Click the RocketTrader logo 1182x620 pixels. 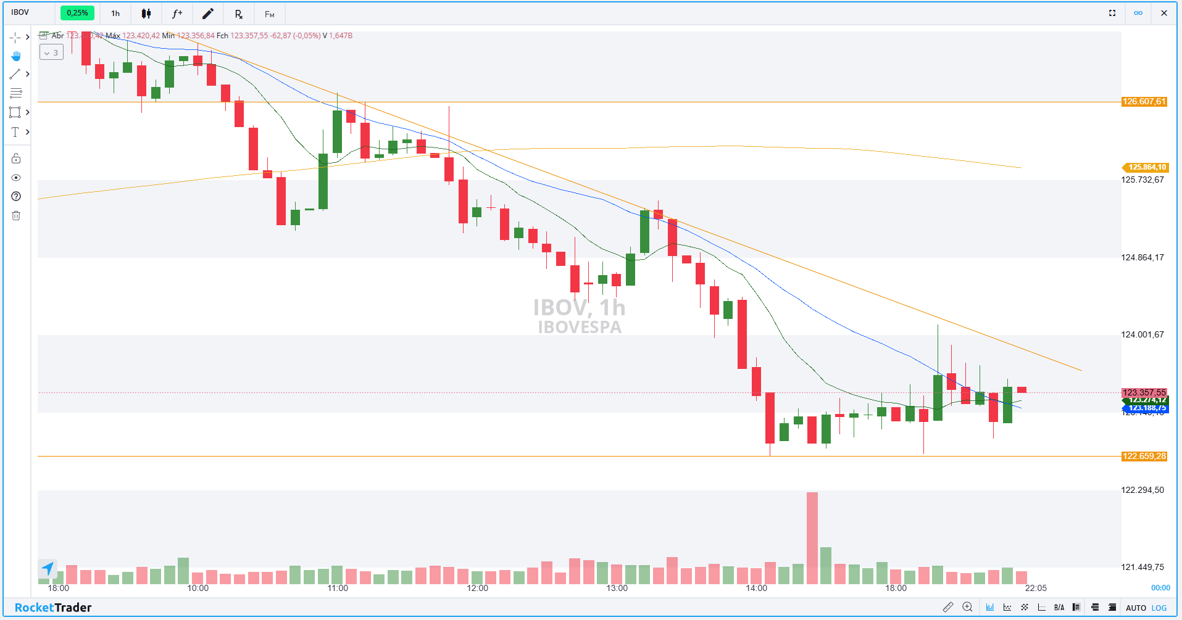tap(53, 608)
